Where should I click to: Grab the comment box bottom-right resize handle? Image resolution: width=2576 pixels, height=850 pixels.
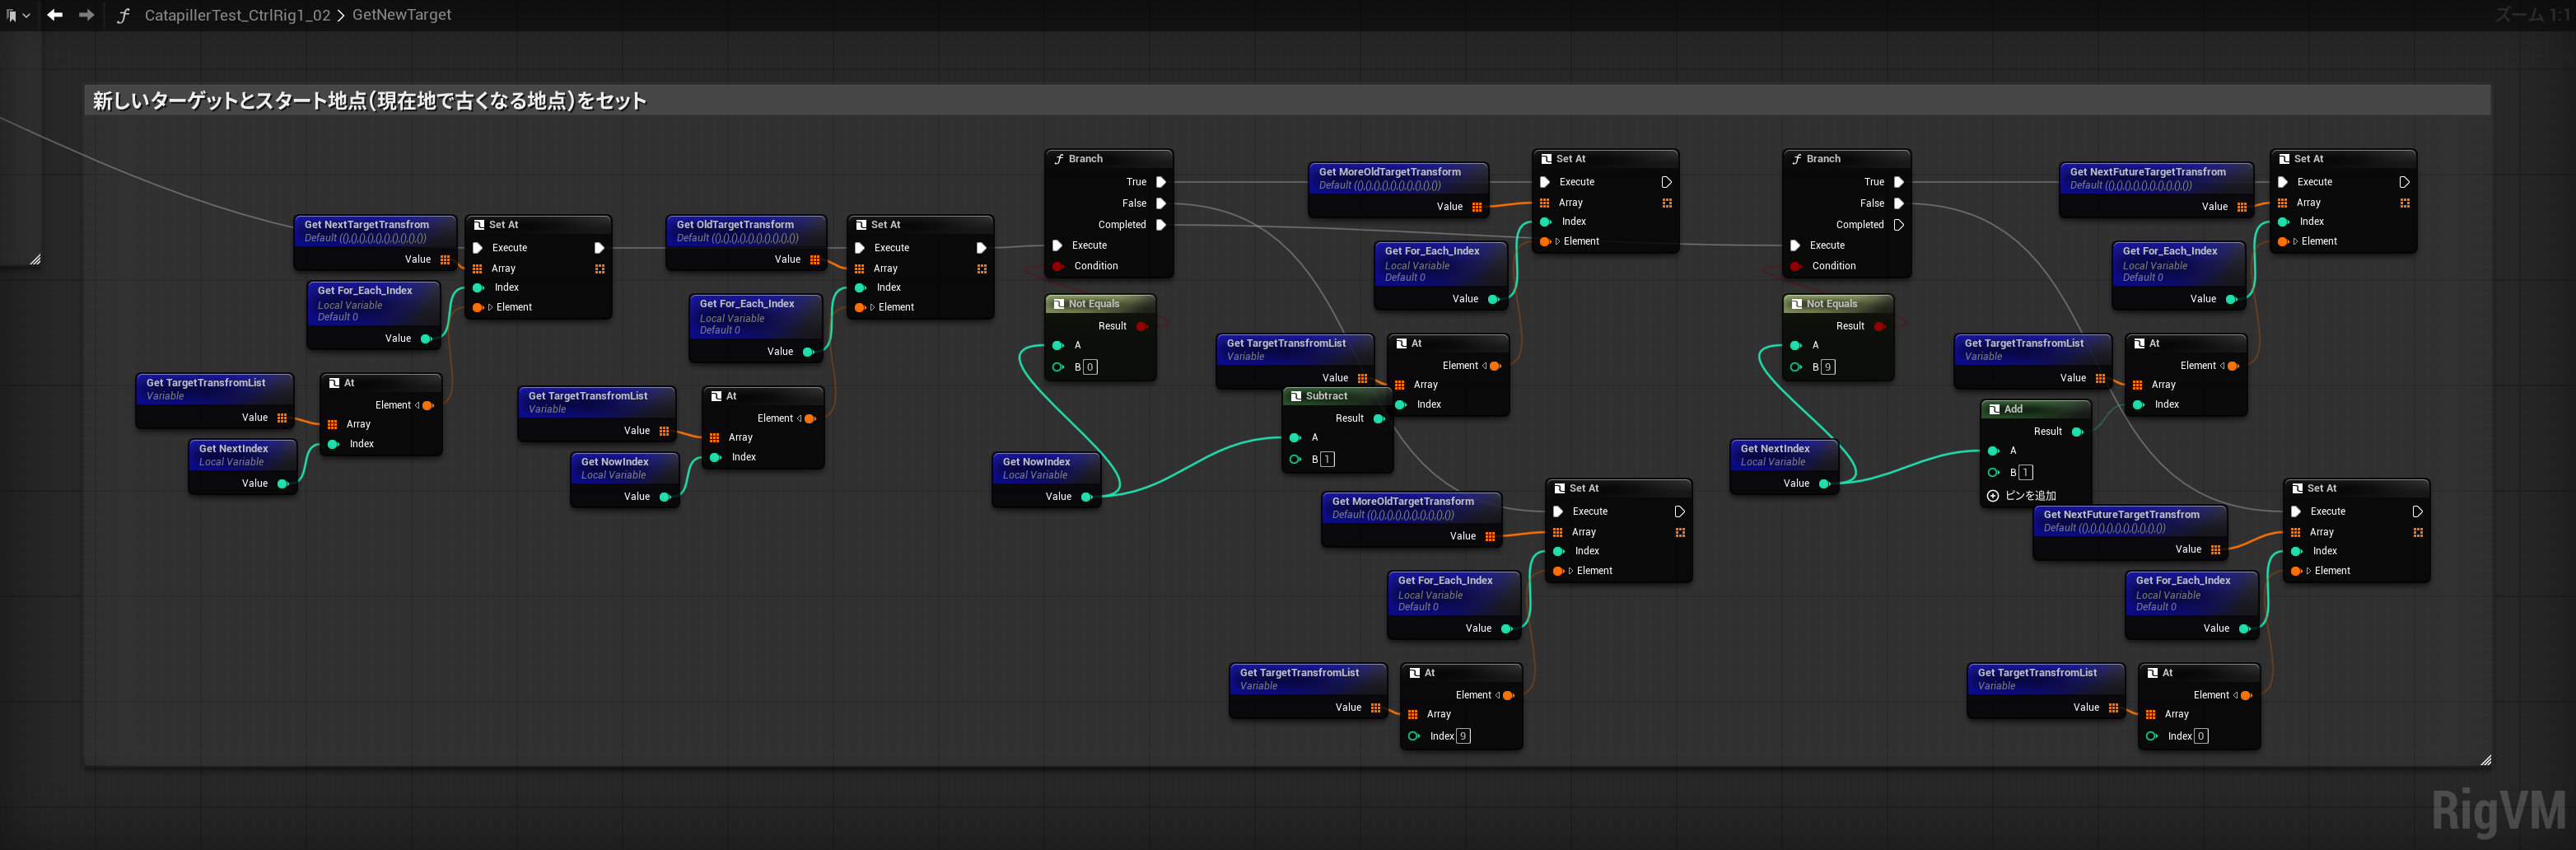[2486, 760]
